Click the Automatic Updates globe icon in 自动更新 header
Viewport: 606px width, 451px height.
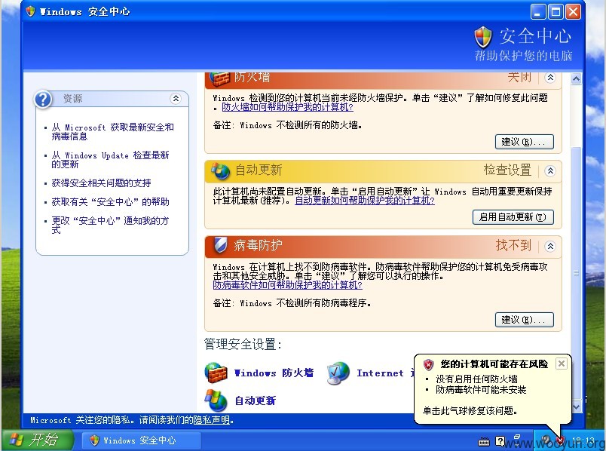click(x=220, y=170)
